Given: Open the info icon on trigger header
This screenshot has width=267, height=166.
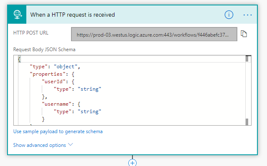Looking at the screenshot, I should tap(229, 15).
